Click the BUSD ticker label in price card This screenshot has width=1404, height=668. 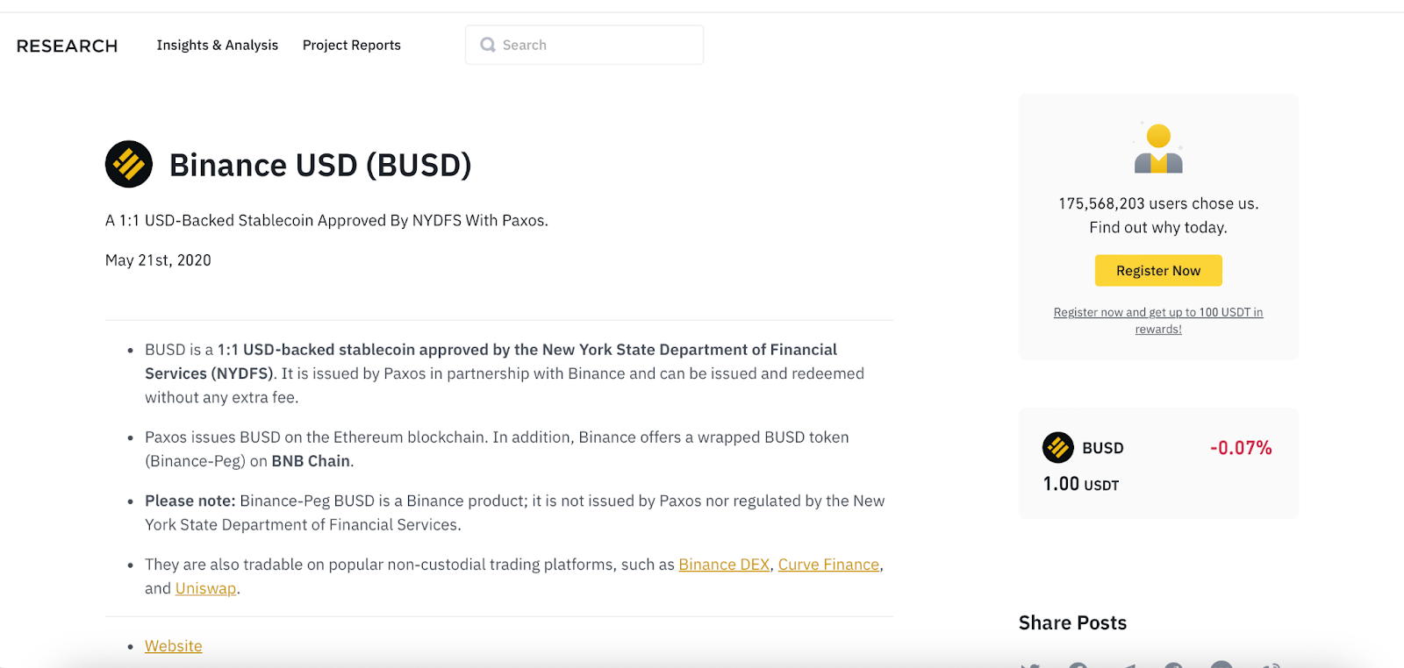click(x=1103, y=448)
